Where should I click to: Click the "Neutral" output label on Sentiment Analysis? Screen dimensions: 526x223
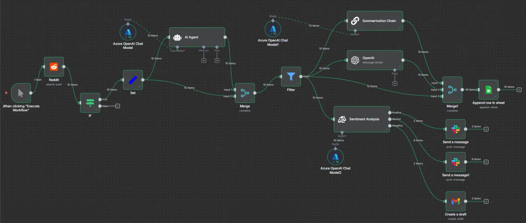(396, 119)
